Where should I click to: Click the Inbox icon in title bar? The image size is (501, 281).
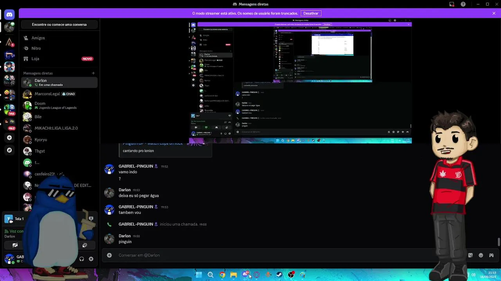452,4
